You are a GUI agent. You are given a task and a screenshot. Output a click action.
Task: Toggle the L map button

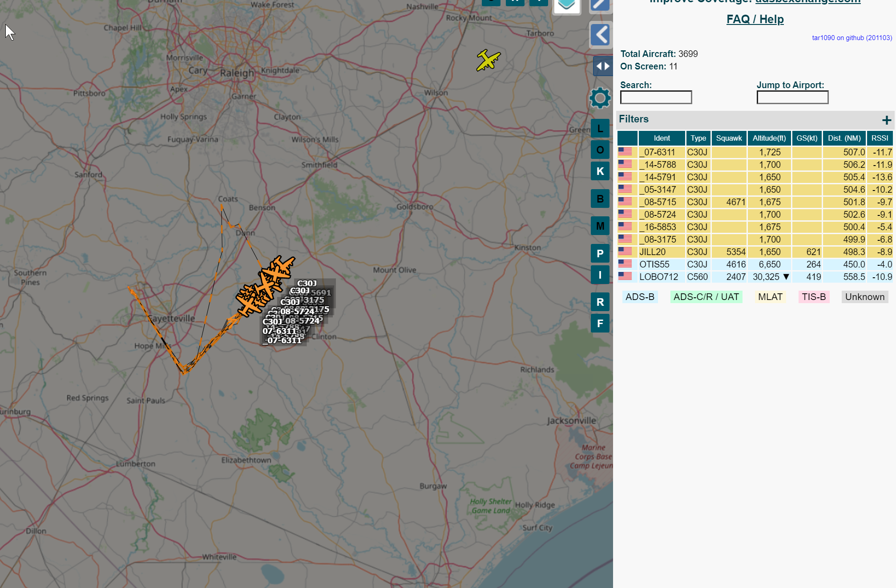point(600,129)
